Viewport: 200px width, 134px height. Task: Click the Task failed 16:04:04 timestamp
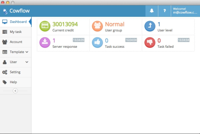[x=184, y=40]
